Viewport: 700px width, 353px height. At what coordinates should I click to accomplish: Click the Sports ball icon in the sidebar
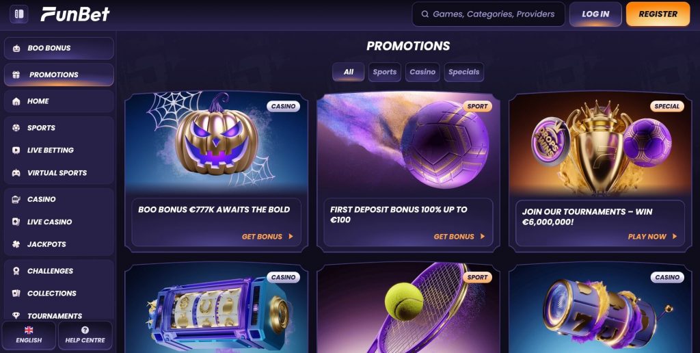click(16, 128)
